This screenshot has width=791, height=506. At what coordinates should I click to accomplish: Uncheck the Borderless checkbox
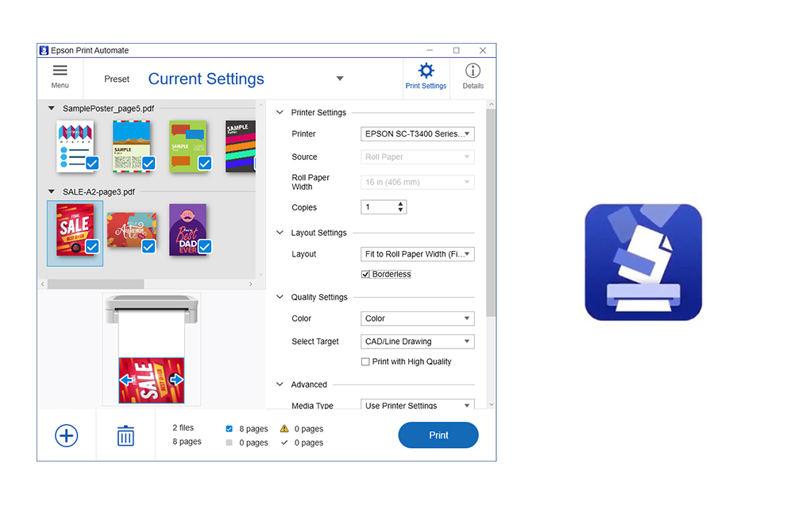pos(366,275)
